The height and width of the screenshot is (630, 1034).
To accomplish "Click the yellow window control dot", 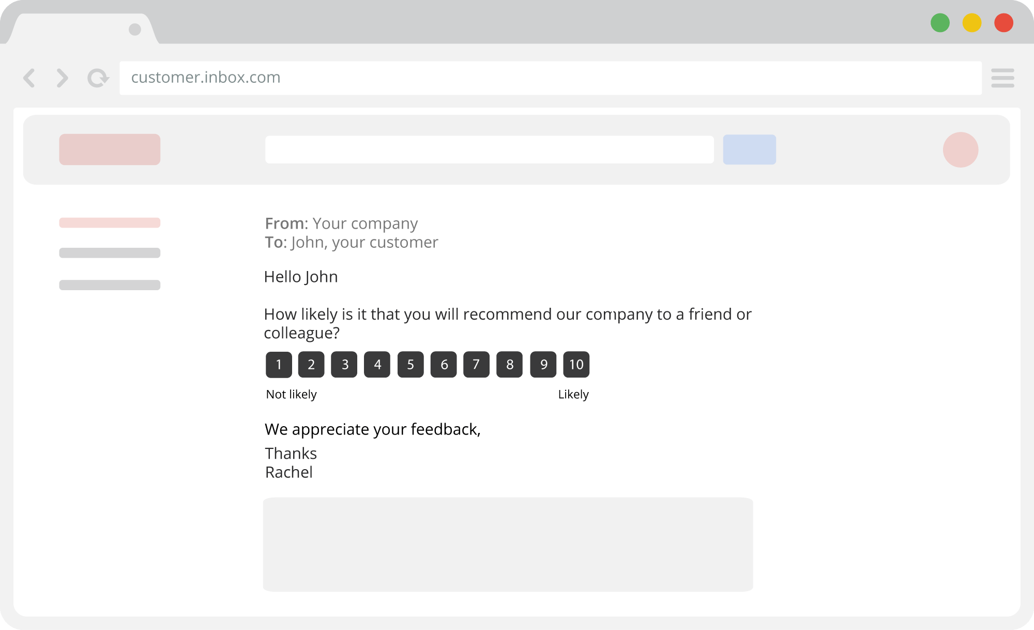I will click(972, 23).
